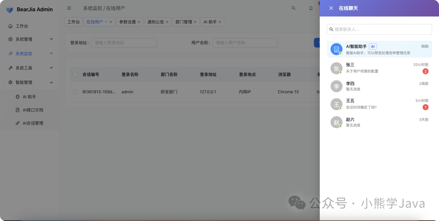The height and width of the screenshot is (221, 439).
Task: Click 系统监控 breadcrumb link
Action: (92, 8)
